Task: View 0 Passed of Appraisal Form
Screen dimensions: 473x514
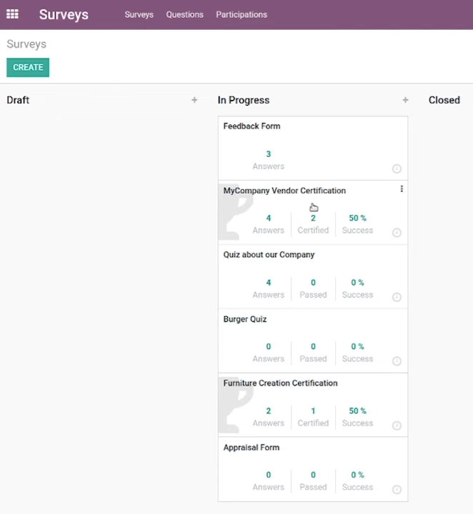Action: [313, 481]
